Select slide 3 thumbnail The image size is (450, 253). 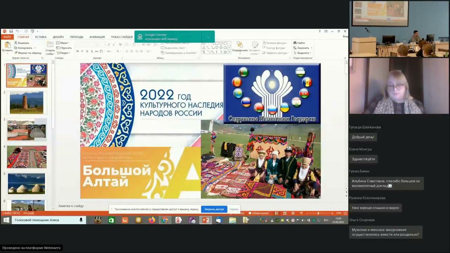point(27,130)
